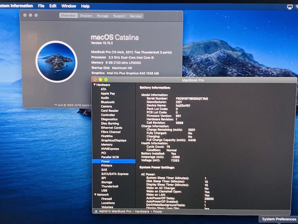Select the highlighted Power sidebar row
Screen dimensions: 298x224
(x=114, y=161)
